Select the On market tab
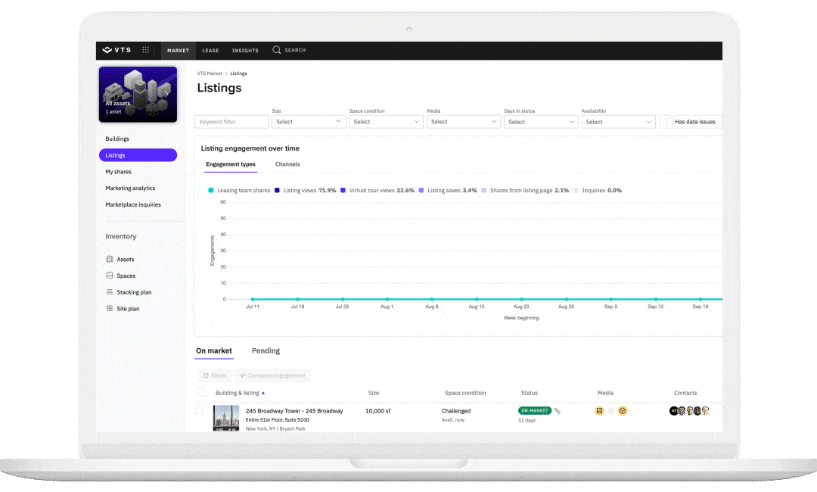The height and width of the screenshot is (492, 817). (x=214, y=350)
